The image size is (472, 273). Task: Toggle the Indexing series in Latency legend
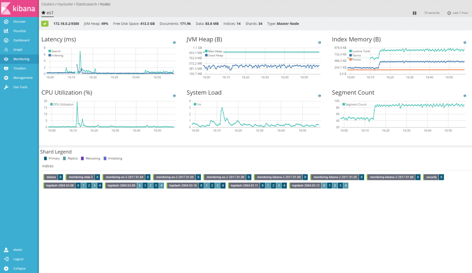point(56,55)
